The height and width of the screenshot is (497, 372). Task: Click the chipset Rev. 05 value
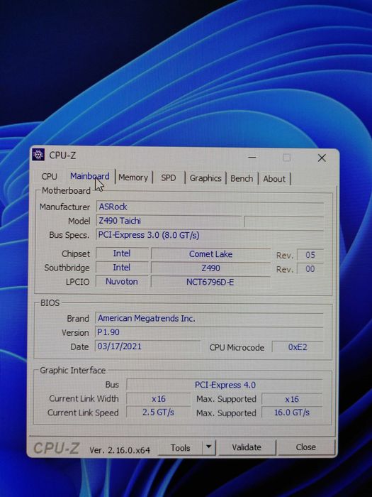[x=310, y=255]
